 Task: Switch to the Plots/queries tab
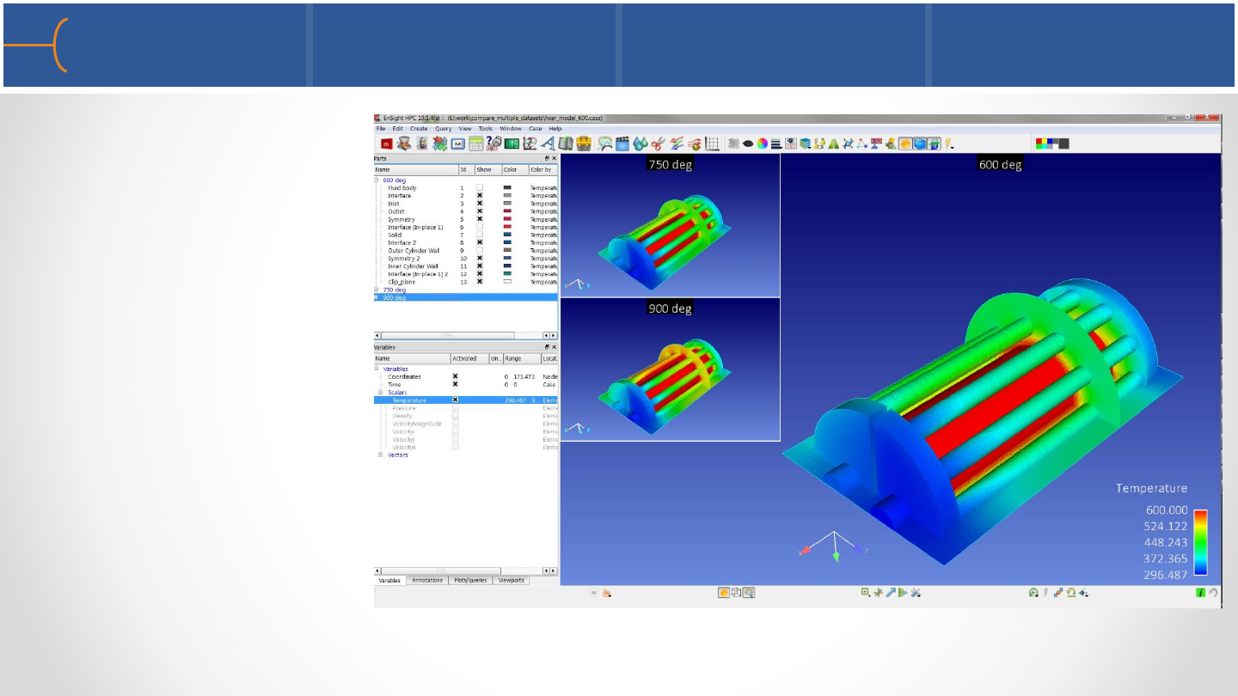pos(472,580)
